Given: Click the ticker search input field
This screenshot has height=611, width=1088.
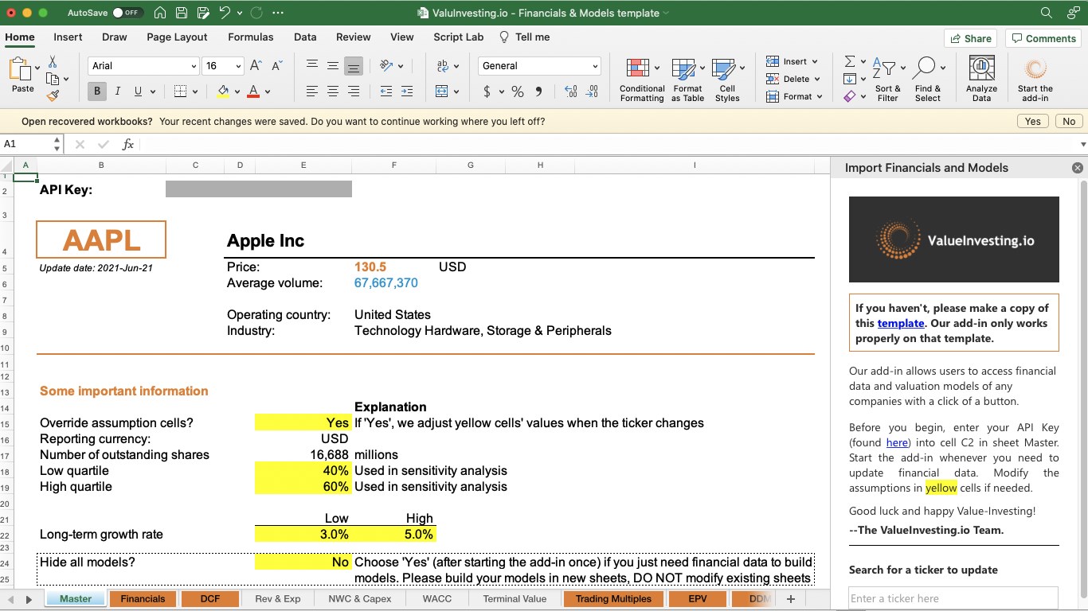Looking at the screenshot, I should pos(953,598).
